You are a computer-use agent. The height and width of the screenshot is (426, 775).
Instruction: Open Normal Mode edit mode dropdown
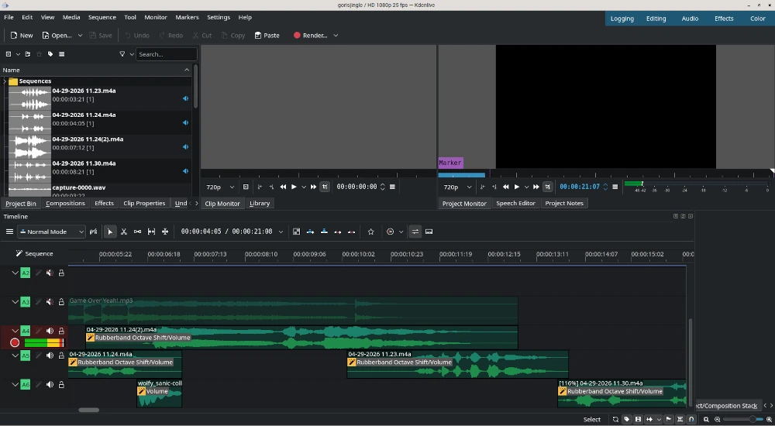[x=51, y=232]
